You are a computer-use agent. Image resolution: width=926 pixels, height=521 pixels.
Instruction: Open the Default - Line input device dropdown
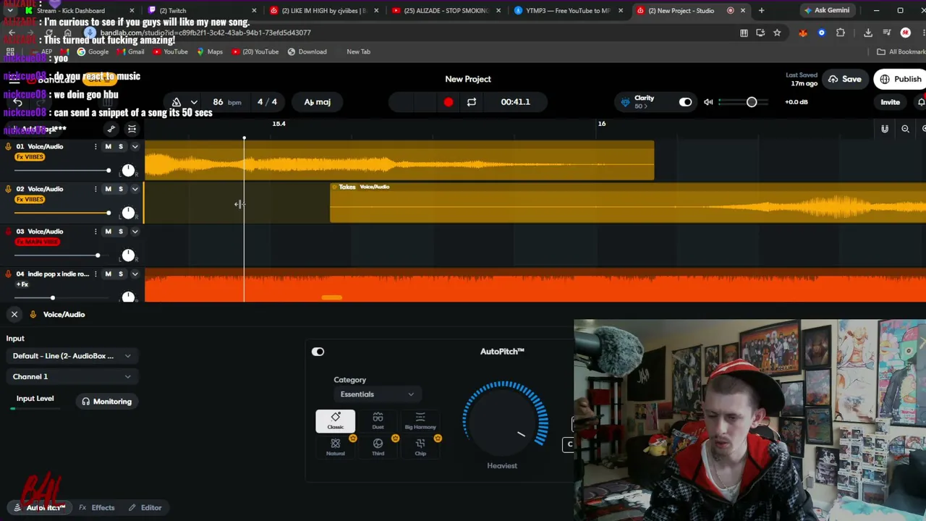click(x=72, y=356)
